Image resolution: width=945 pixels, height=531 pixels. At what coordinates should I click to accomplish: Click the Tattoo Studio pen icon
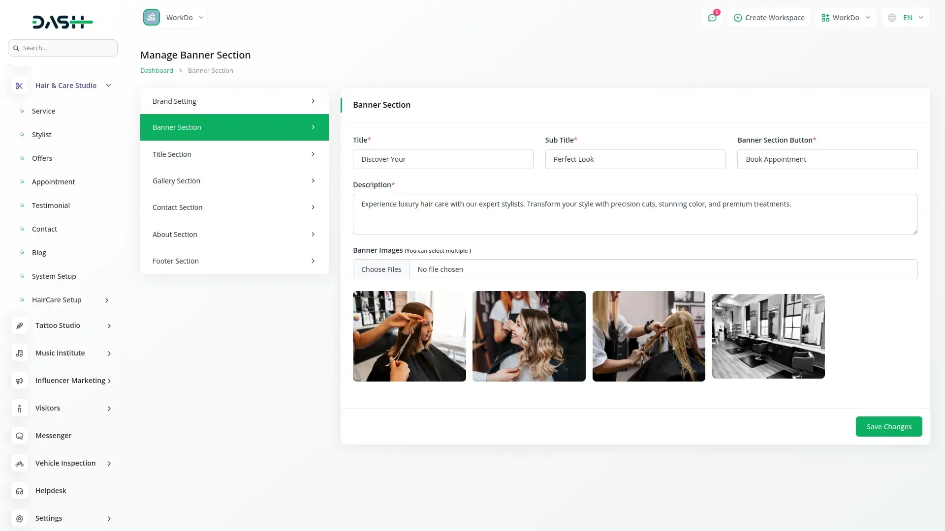click(x=19, y=325)
